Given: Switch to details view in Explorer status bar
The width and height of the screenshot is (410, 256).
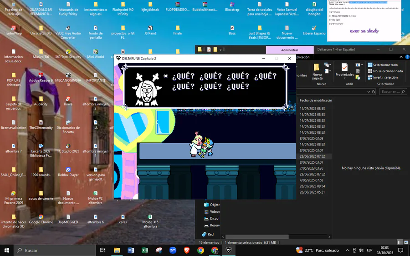Looking at the screenshot, I should [400, 242].
